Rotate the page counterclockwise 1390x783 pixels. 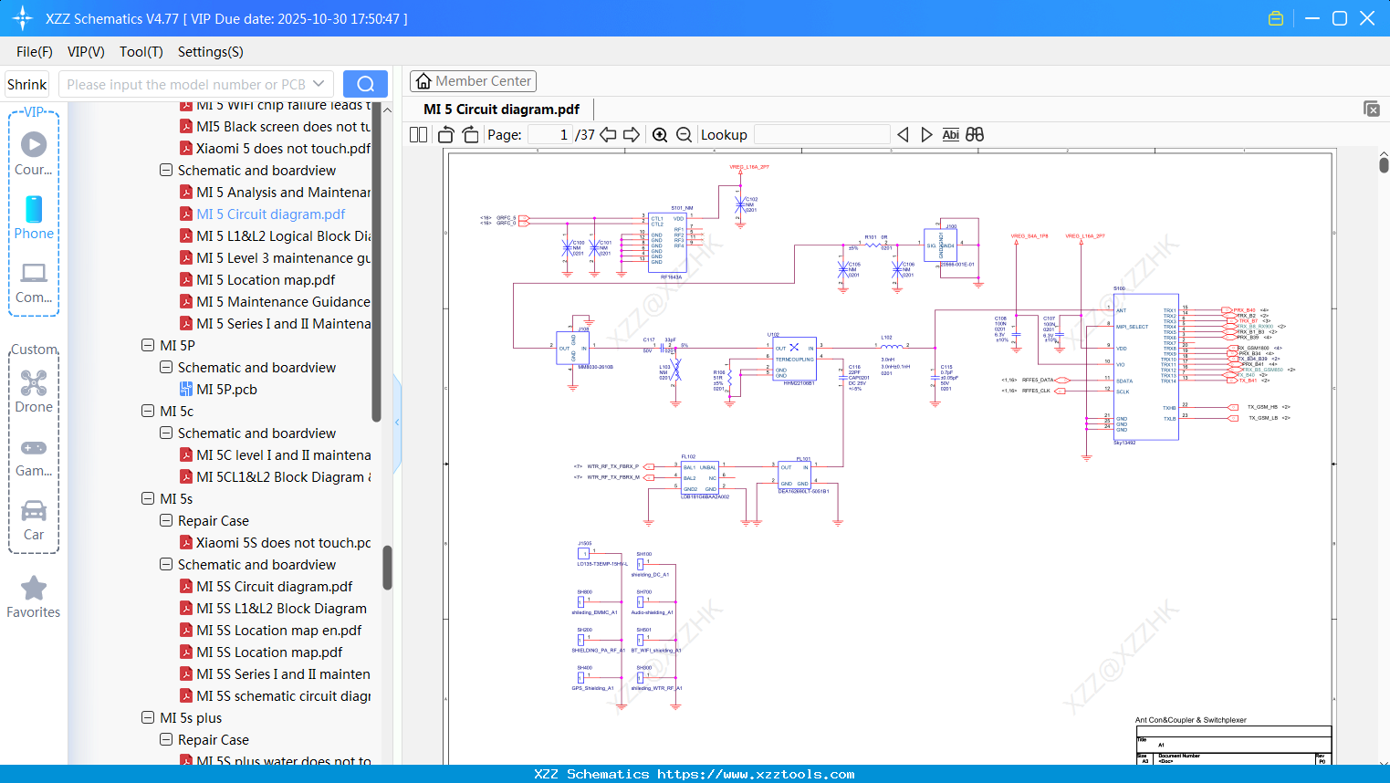445,134
